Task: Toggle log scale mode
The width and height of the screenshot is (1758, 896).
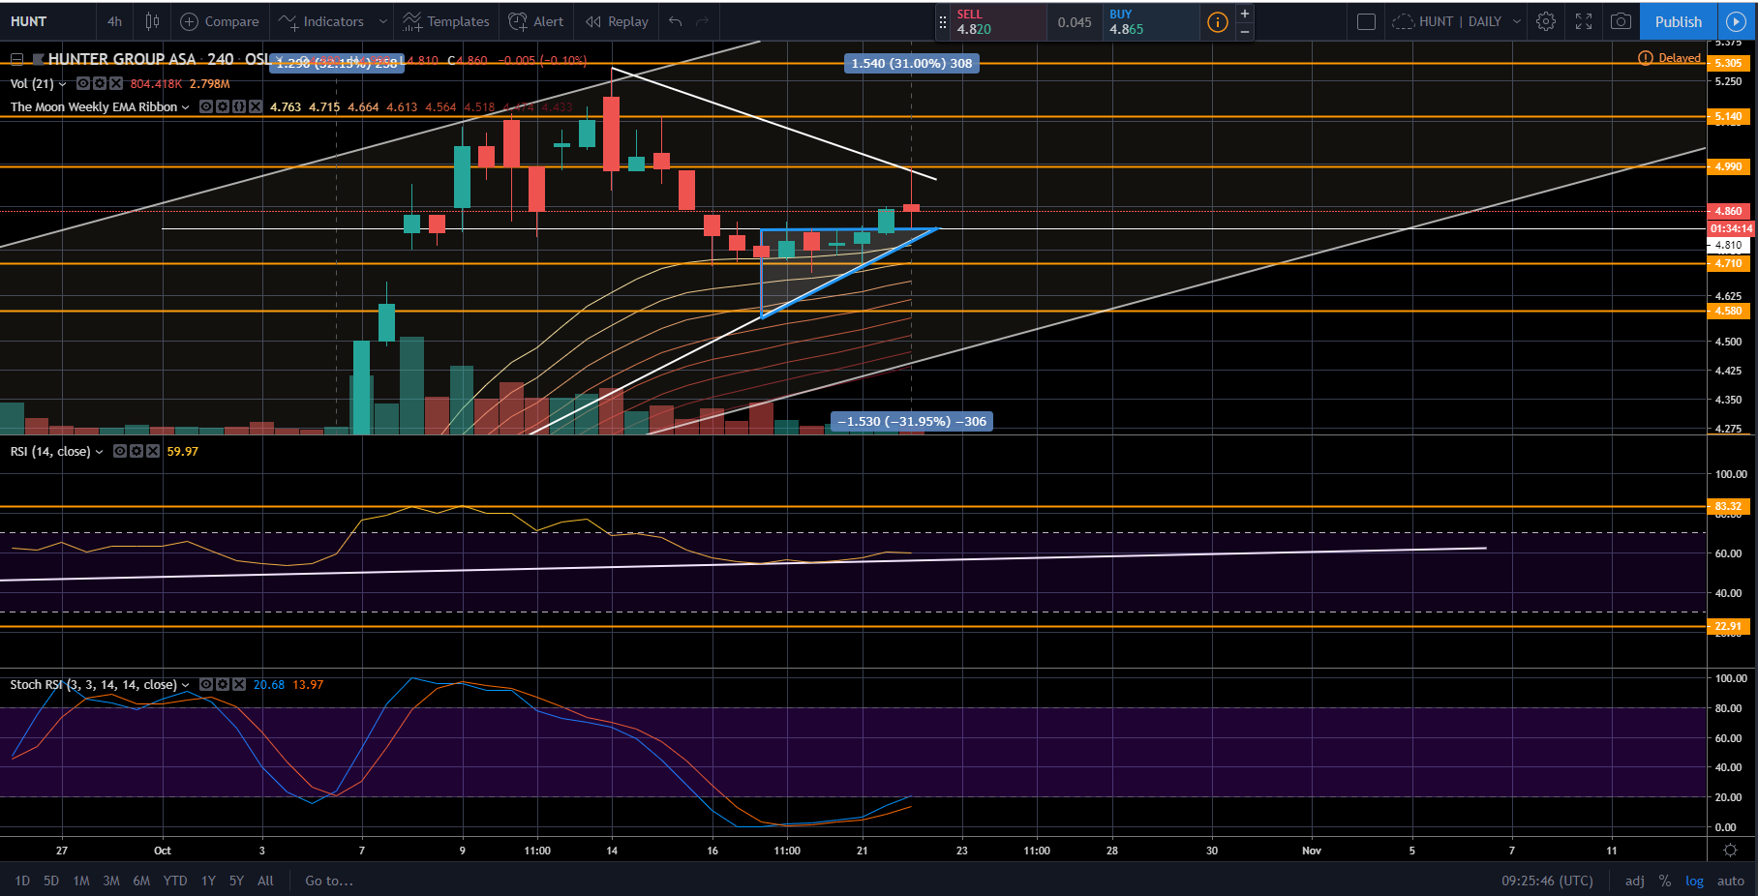Action: (1694, 881)
